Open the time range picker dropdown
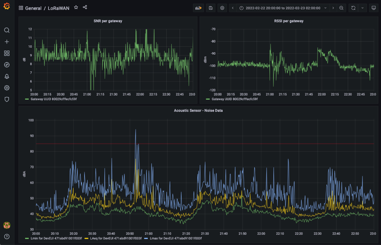 [x=283, y=8]
